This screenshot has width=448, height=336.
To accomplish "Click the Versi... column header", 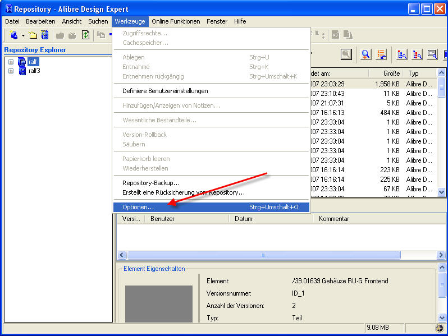I will pyautogui.click(x=131, y=219).
